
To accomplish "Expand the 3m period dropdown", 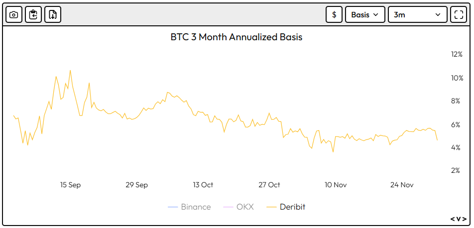I will [x=417, y=14].
